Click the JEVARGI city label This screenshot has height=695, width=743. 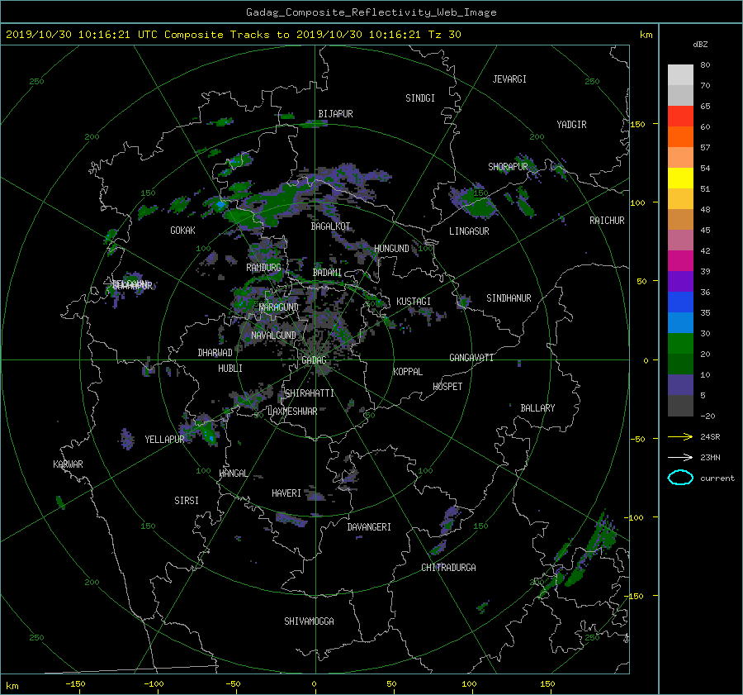point(509,79)
